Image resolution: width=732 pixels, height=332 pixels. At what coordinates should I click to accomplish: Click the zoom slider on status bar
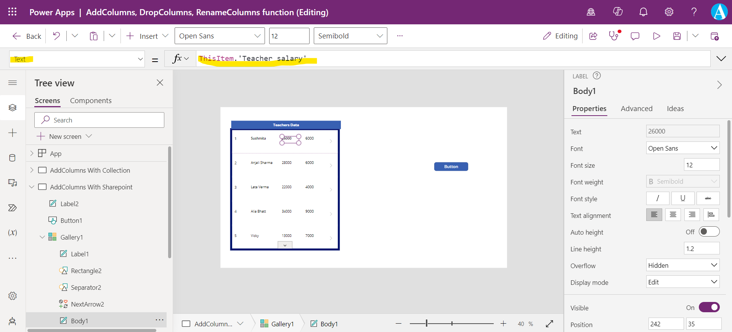[x=451, y=324]
